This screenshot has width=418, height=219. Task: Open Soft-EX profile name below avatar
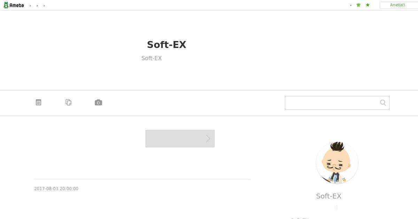click(x=329, y=196)
